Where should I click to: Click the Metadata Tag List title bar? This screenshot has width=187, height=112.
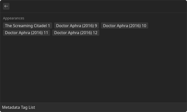click(93, 107)
